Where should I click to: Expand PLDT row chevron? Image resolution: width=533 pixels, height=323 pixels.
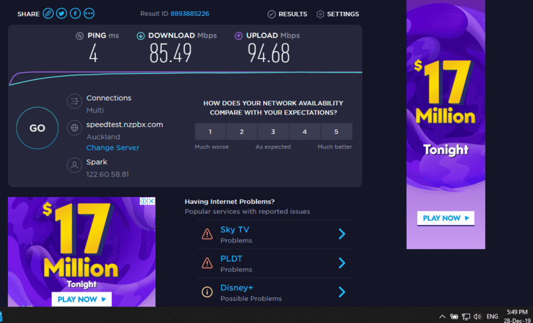click(342, 263)
